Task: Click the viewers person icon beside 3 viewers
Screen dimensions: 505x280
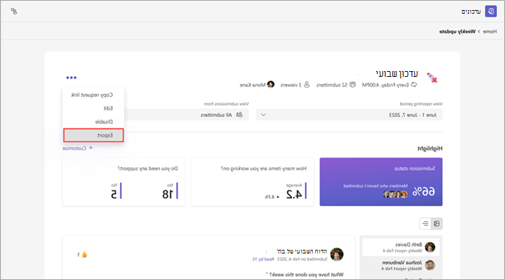Action: coord(306,85)
